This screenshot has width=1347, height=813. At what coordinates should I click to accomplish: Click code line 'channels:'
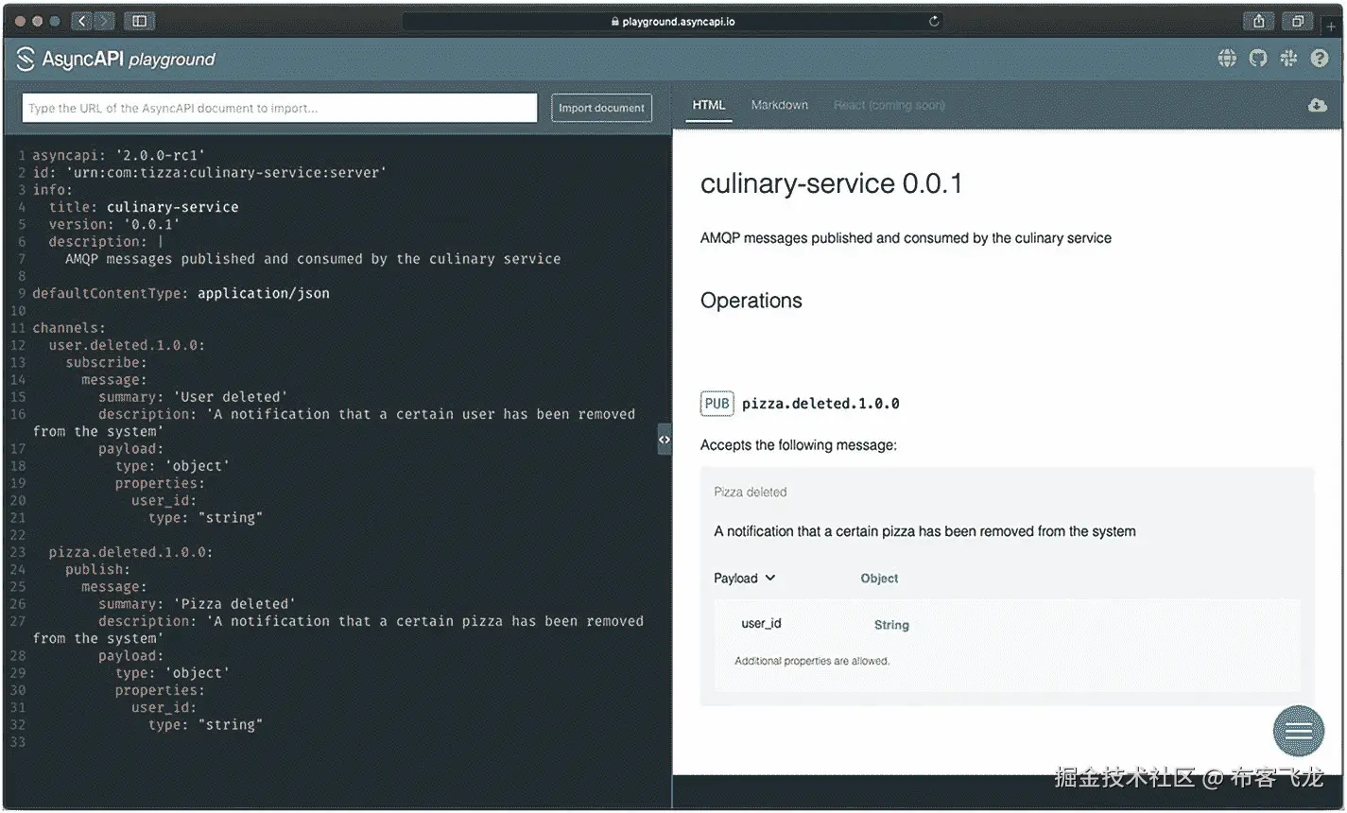click(69, 328)
